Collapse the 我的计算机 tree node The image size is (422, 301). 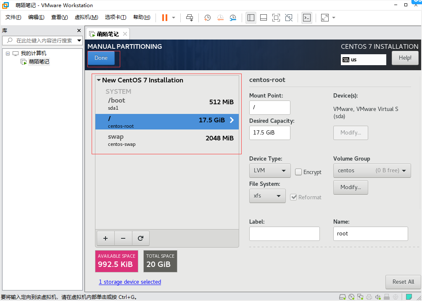(8, 53)
